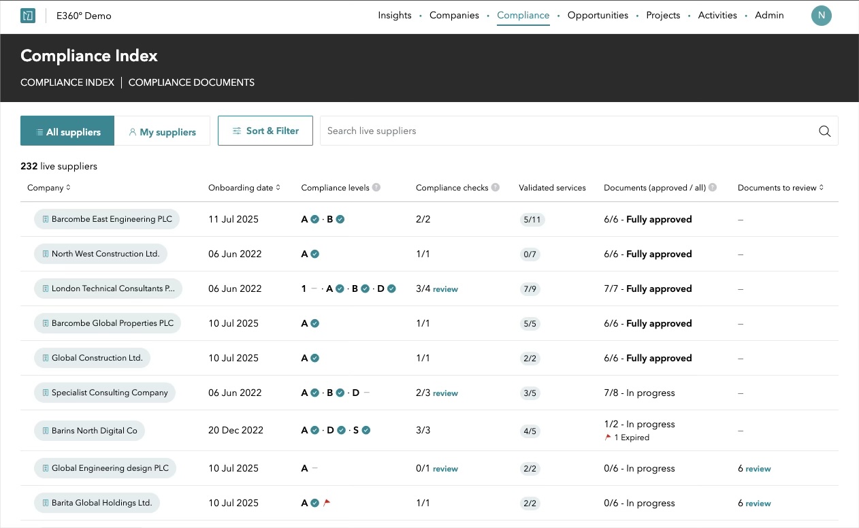Click the Documents approved/all help icon
859x528 pixels.
click(713, 188)
